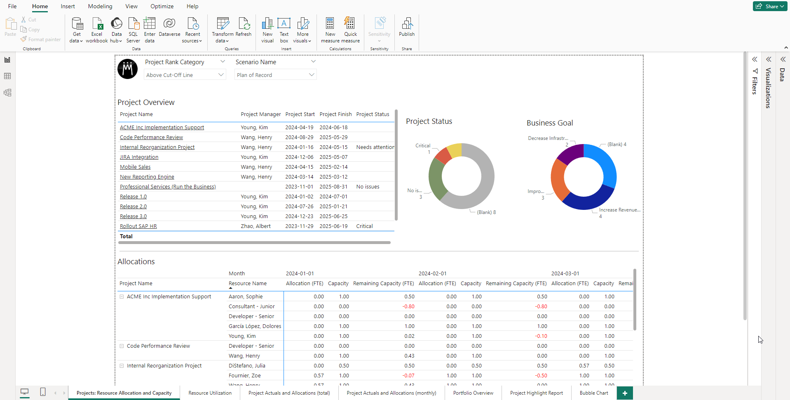Publish the report
This screenshot has height=400, width=790.
pyautogui.click(x=407, y=24)
